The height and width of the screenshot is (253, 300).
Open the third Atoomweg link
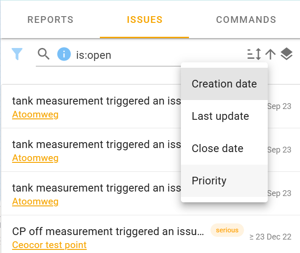pyautogui.click(x=35, y=201)
